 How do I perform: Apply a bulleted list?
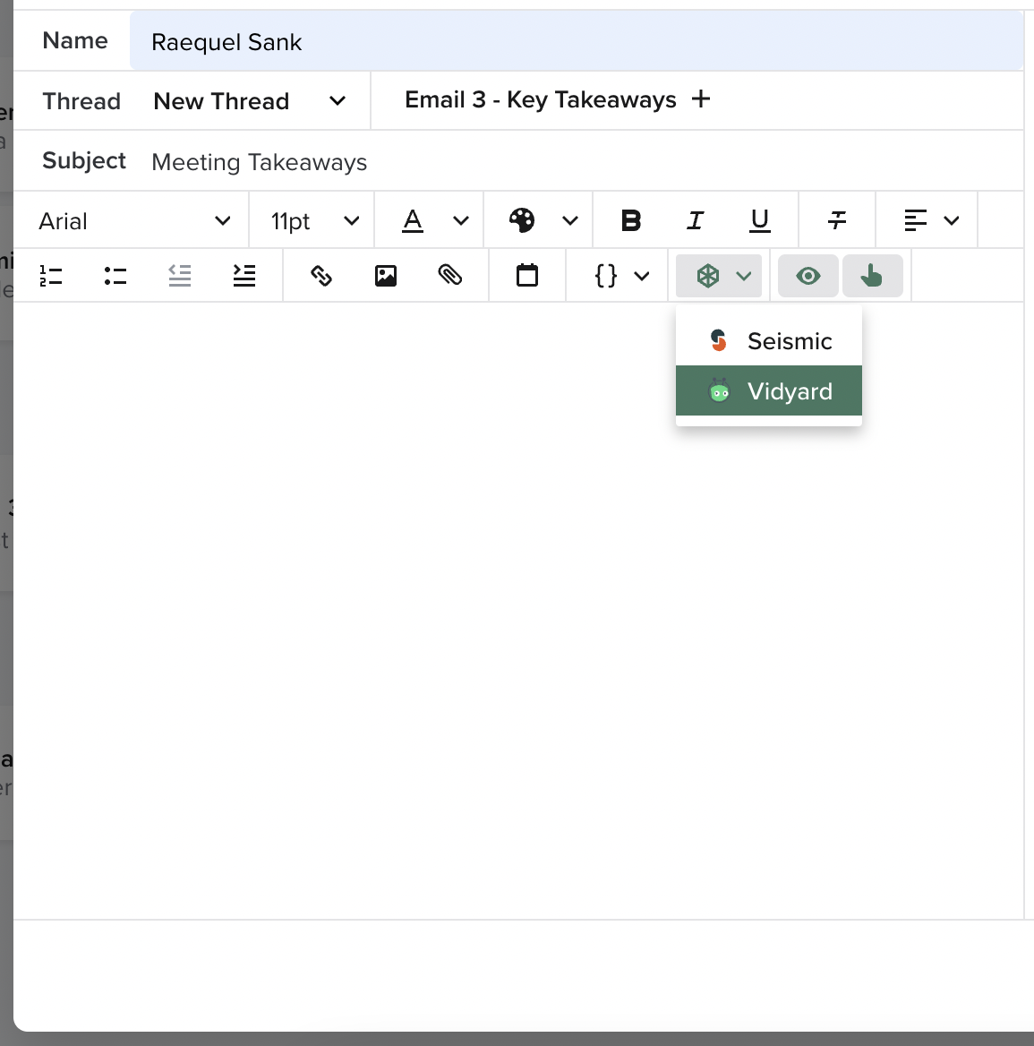115,276
